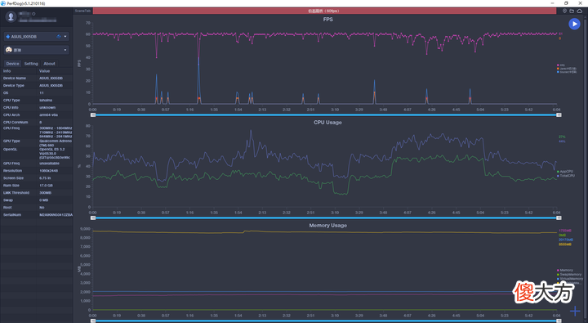Minimize the PerfDog window
The height and width of the screenshot is (323, 588).
point(552,3)
